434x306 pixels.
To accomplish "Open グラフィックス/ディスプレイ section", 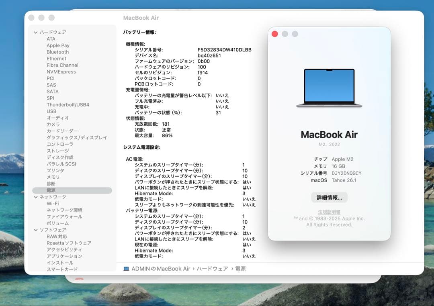I will pos(77,138).
